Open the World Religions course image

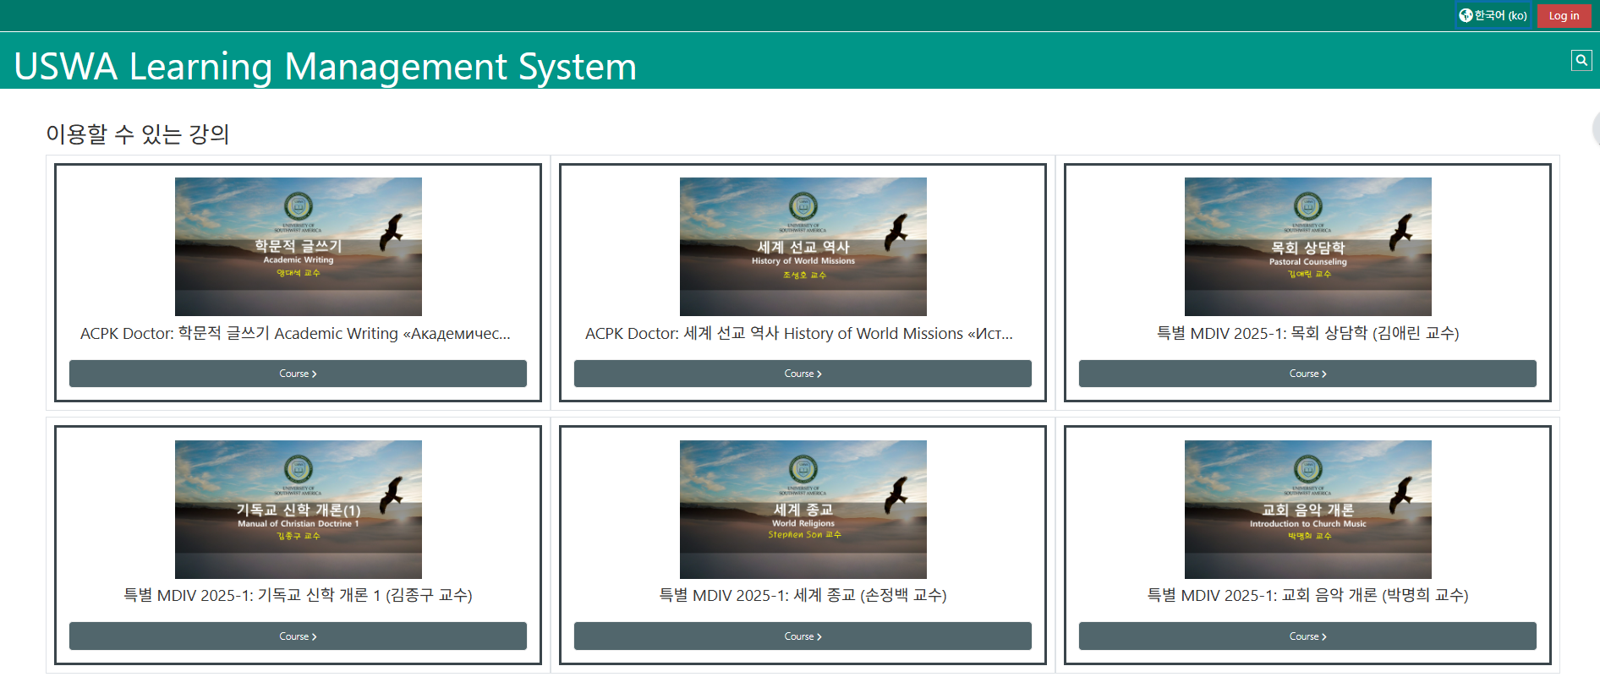803,510
